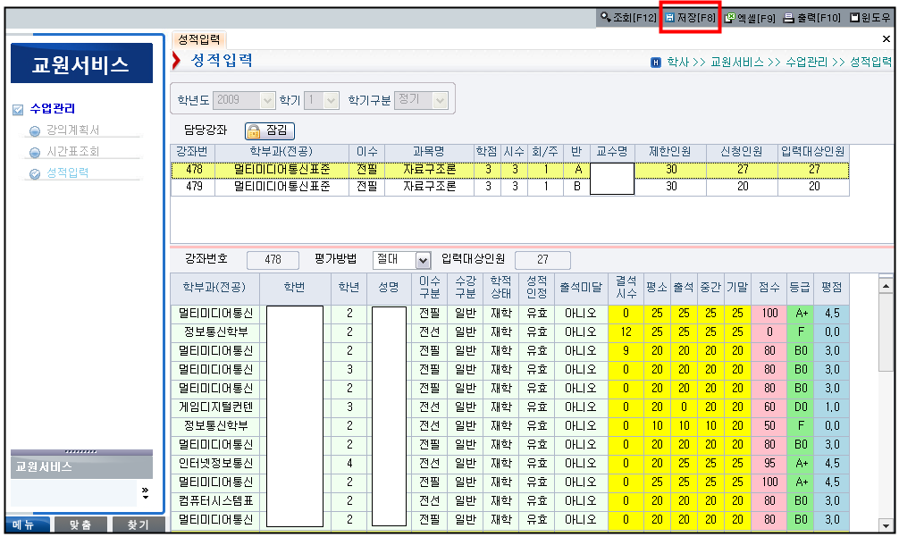Click the 등급 column header
Viewport: 899px width, 537px height.
(x=801, y=288)
